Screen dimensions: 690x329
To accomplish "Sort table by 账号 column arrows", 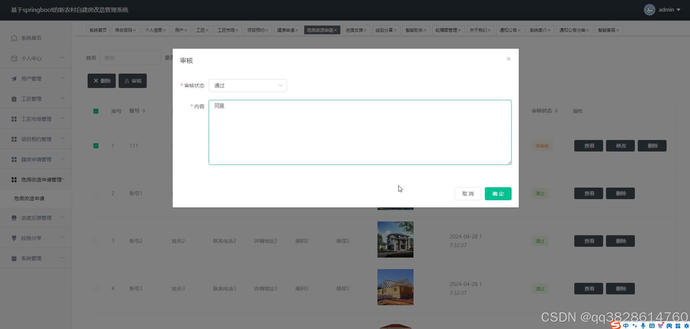I will pyautogui.click(x=144, y=111).
